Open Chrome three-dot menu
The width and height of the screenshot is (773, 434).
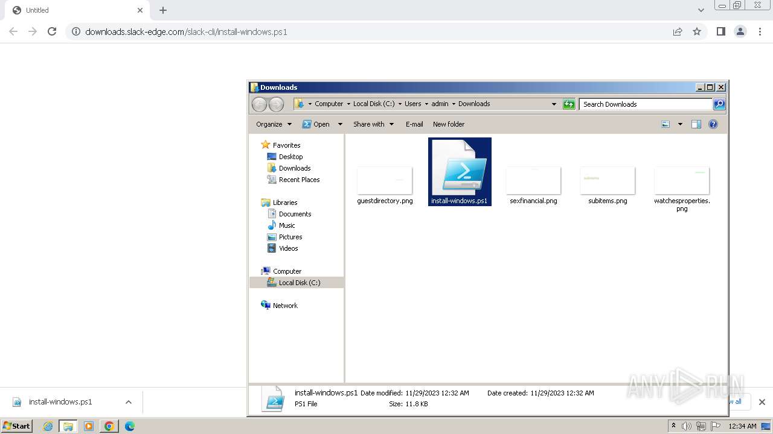coord(760,31)
